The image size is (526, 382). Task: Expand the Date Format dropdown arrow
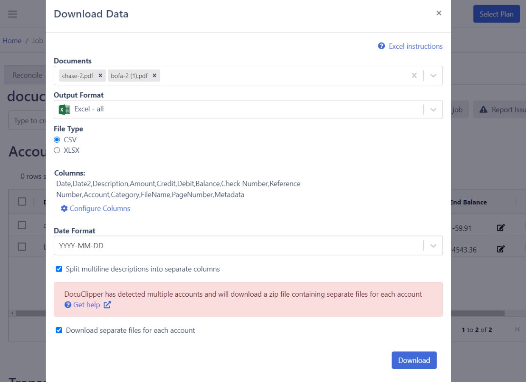pos(433,245)
